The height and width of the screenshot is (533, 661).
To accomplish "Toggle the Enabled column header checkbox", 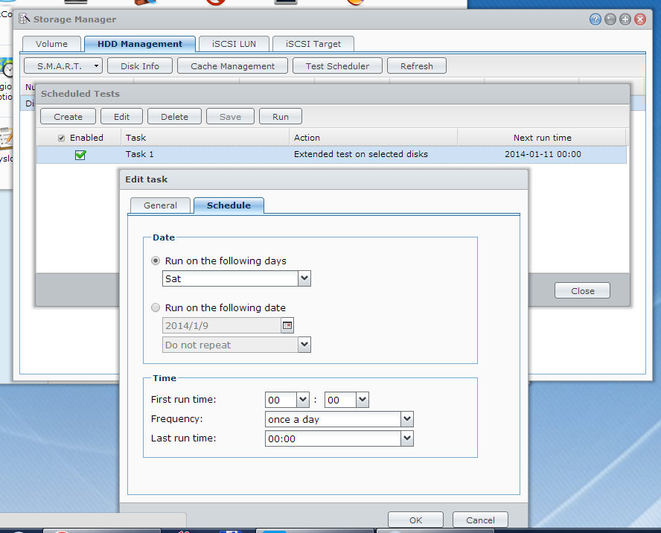I will (62, 138).
